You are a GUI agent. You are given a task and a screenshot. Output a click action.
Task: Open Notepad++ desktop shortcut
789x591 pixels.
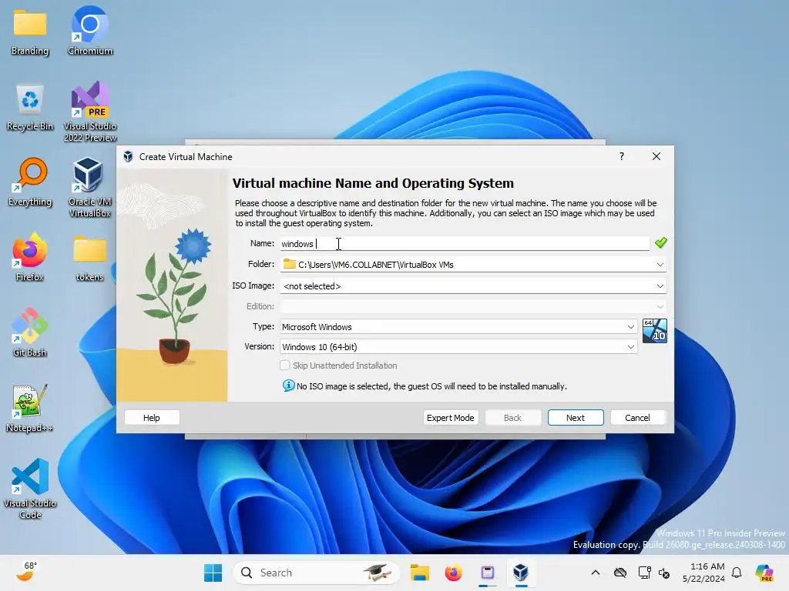click(x=30, y=409)
